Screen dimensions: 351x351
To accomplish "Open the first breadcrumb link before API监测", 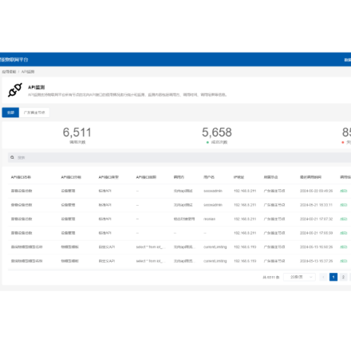I will click(x=9, y=72).
